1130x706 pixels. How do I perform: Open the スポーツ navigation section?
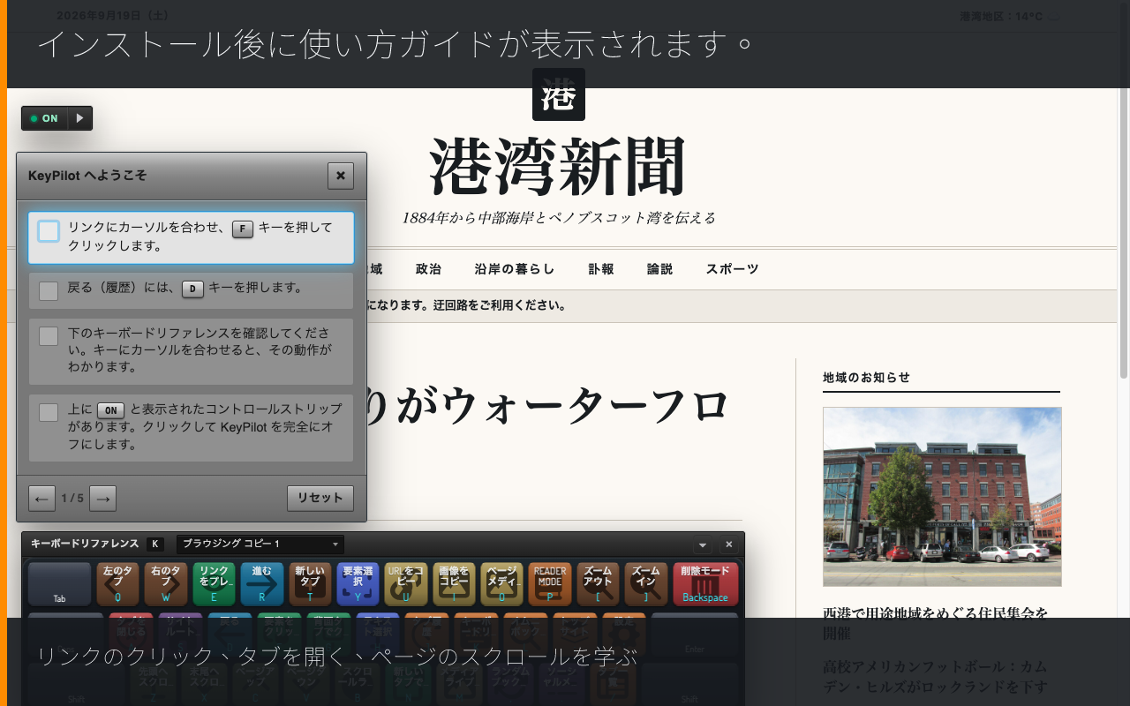(x=732, y=269)
